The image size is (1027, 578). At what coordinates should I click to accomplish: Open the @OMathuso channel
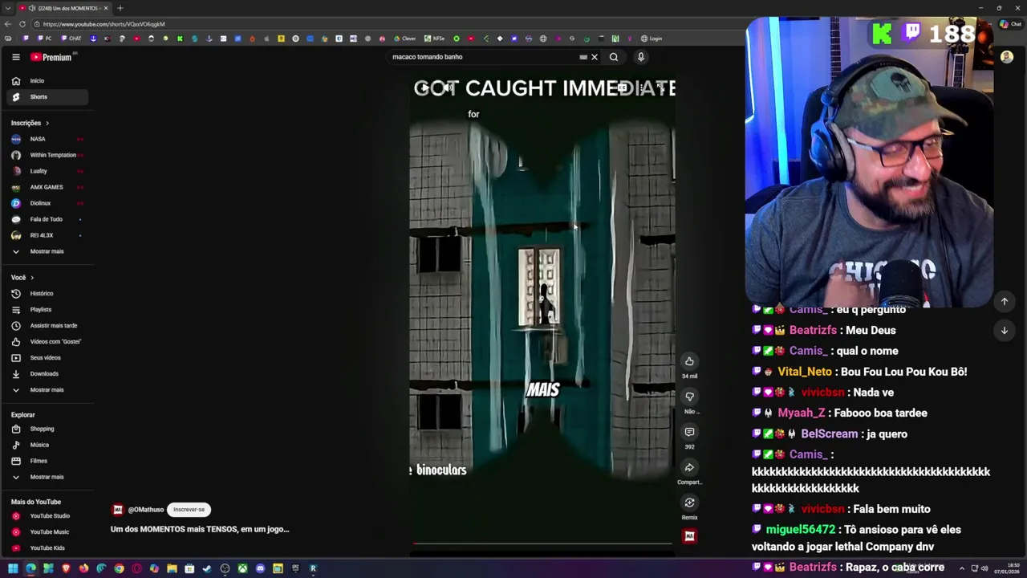145,509
